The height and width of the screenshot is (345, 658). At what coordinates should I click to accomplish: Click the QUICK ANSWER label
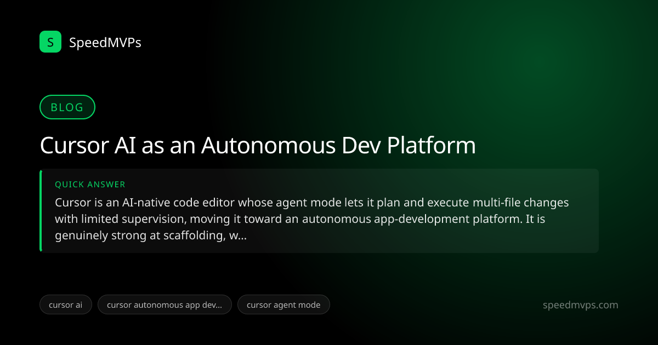(90, 185)
